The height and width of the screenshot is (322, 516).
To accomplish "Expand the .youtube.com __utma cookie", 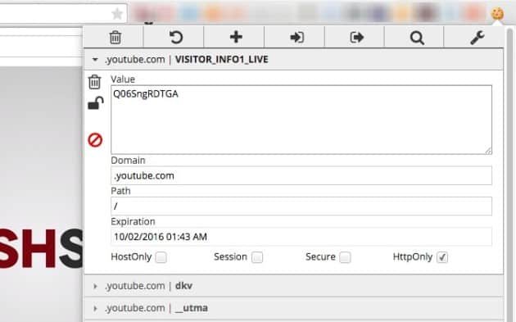I will pyautogui.click(x=294, y=308).
